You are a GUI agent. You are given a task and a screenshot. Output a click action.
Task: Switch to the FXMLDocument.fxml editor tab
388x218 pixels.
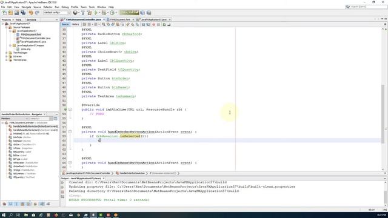click(x=120, y=19)
